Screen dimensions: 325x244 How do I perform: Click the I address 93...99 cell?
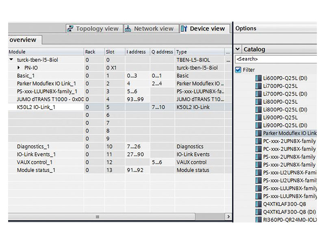point(138,99)
